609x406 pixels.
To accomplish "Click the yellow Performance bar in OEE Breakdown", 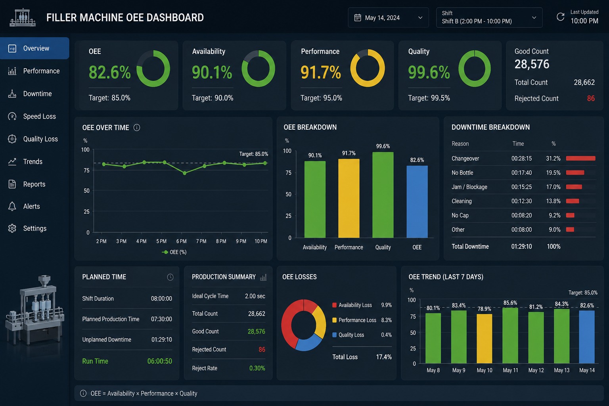I will click(x=349, y=198).
